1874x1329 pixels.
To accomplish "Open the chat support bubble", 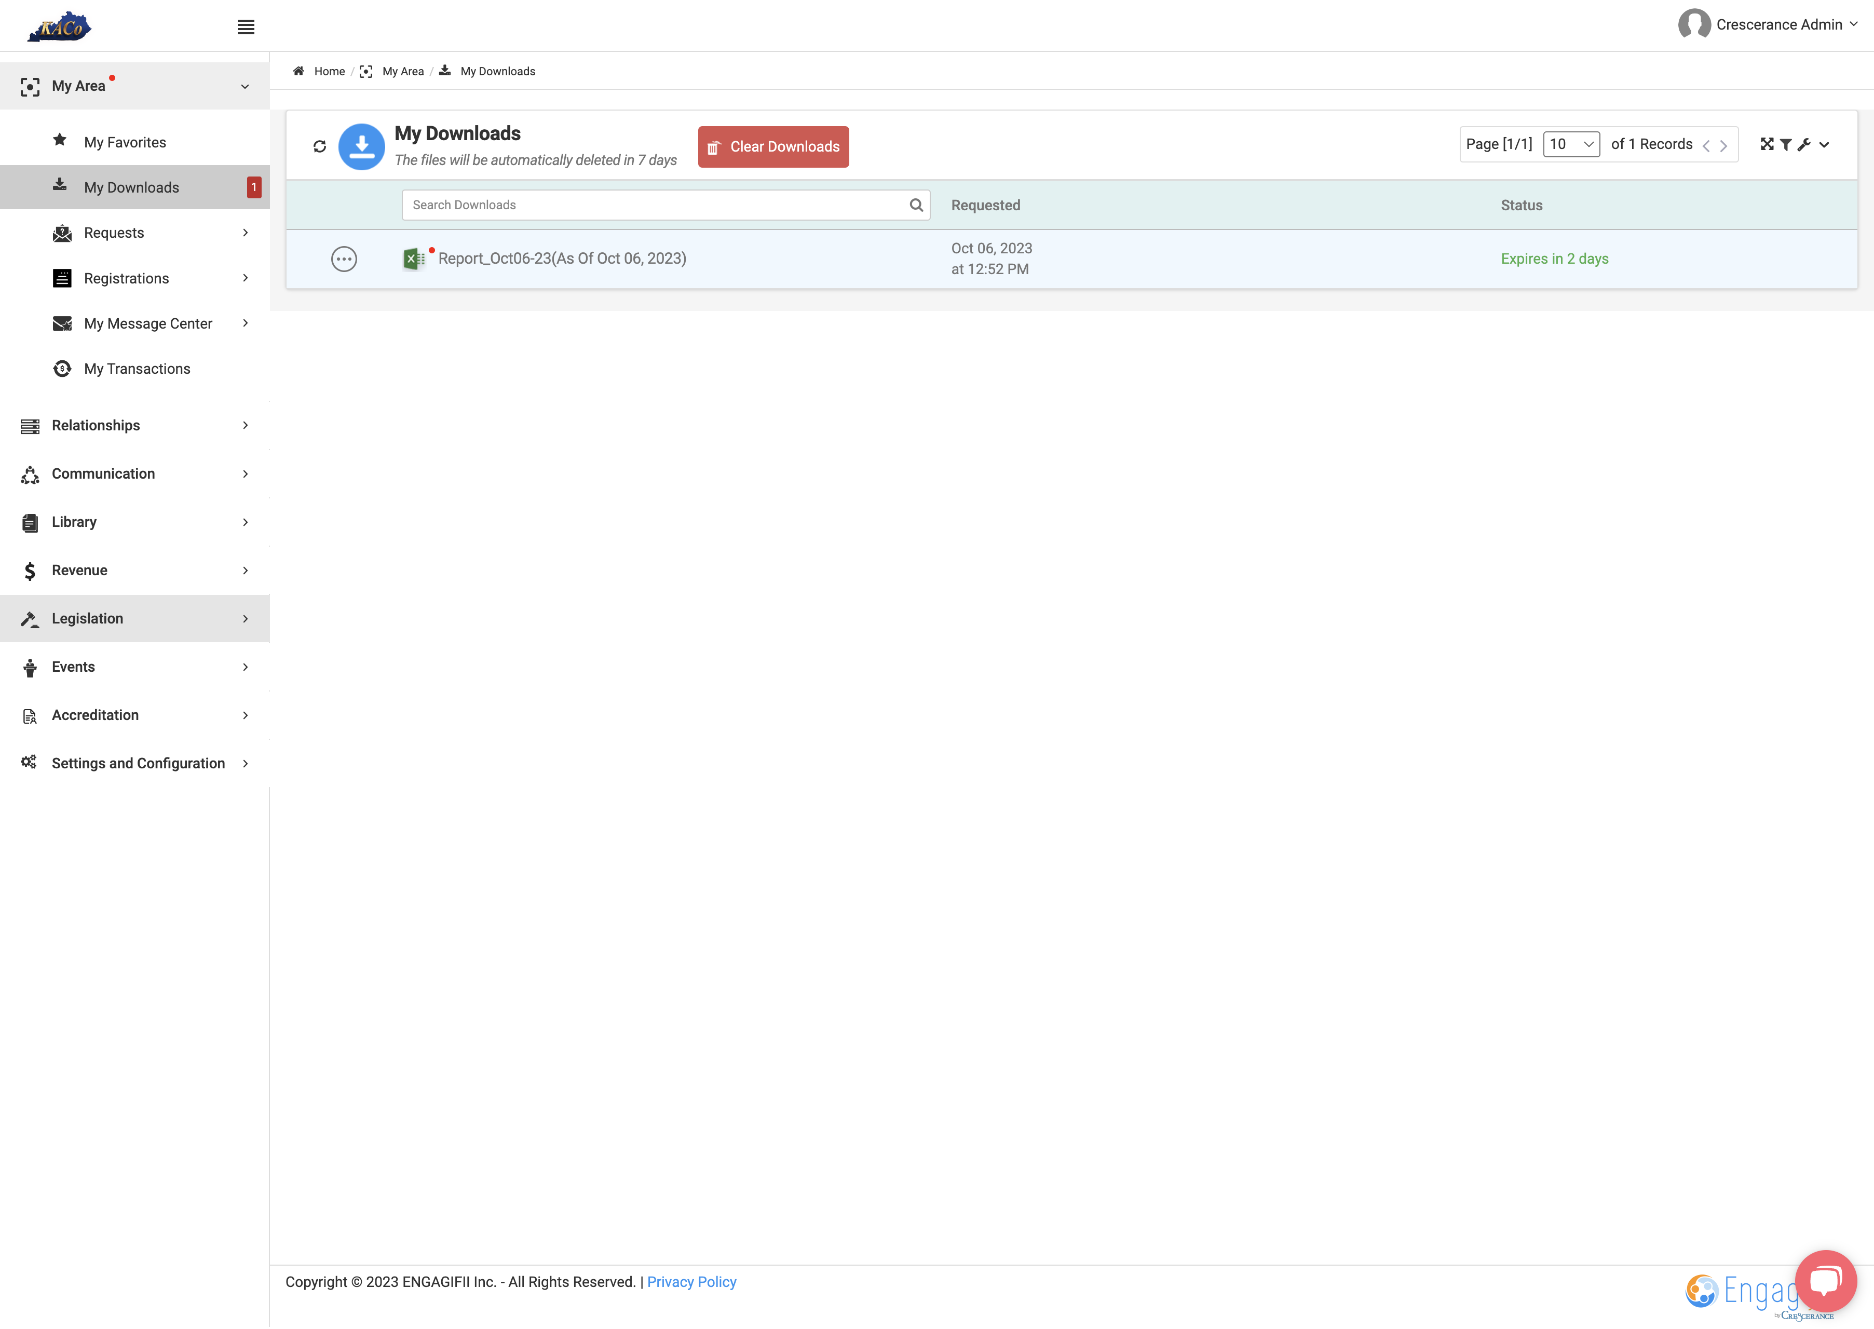I will [1826, 1281].
